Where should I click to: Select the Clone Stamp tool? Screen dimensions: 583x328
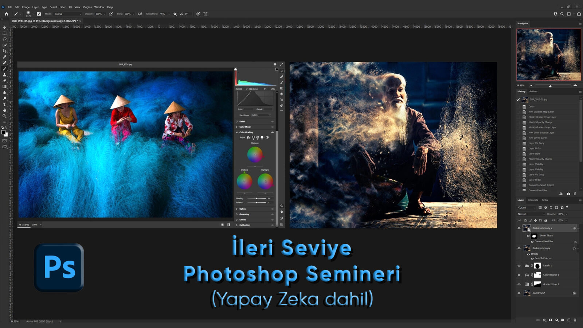(5, 75)
